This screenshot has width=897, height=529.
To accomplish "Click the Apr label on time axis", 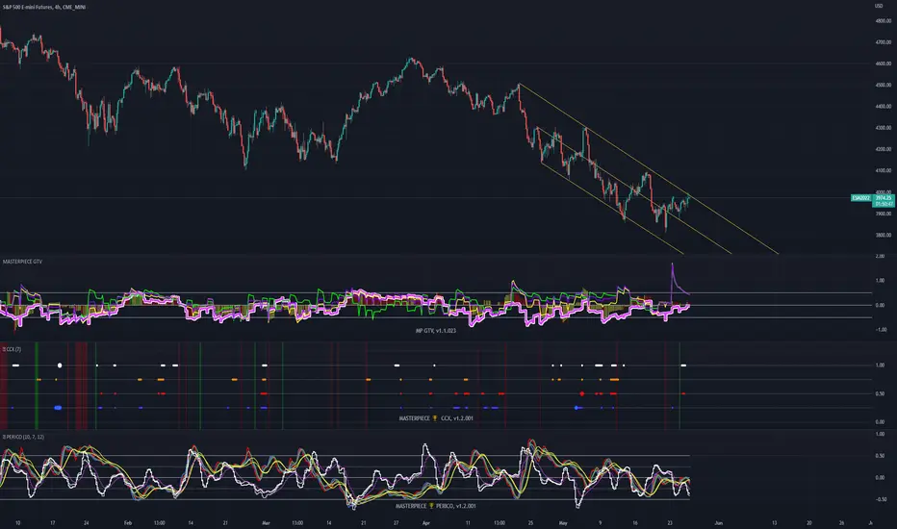I will 425,522.
